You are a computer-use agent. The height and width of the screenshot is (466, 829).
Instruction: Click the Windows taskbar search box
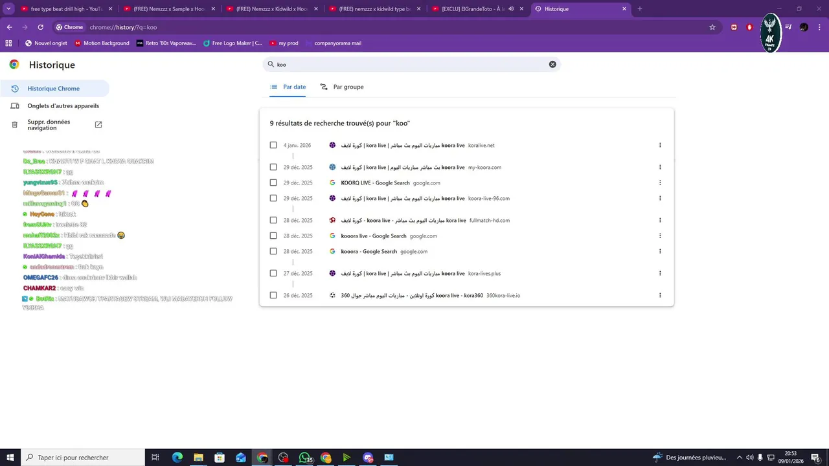coord(83,458)
